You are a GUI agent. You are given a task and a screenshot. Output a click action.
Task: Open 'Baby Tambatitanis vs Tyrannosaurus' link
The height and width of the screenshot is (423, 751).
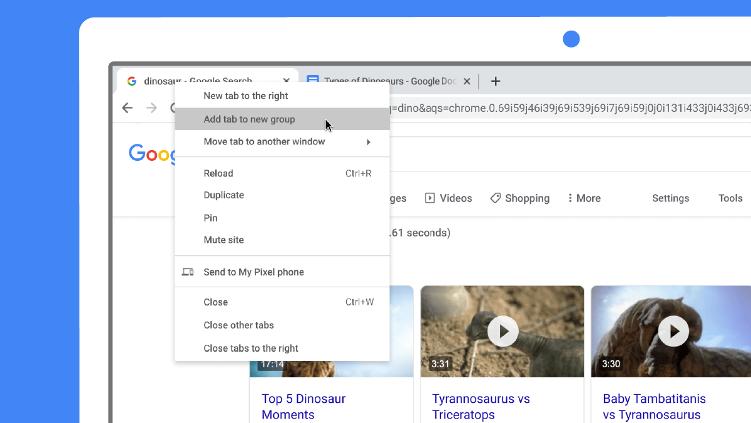point(654,407)
